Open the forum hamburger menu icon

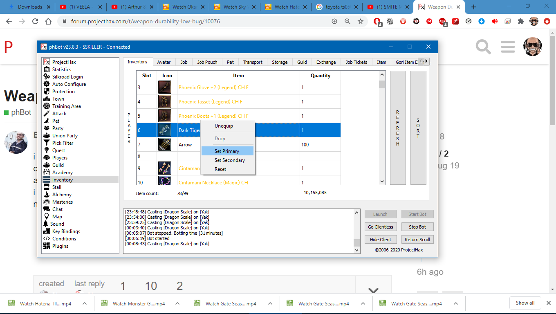click(x=508, y=47)
